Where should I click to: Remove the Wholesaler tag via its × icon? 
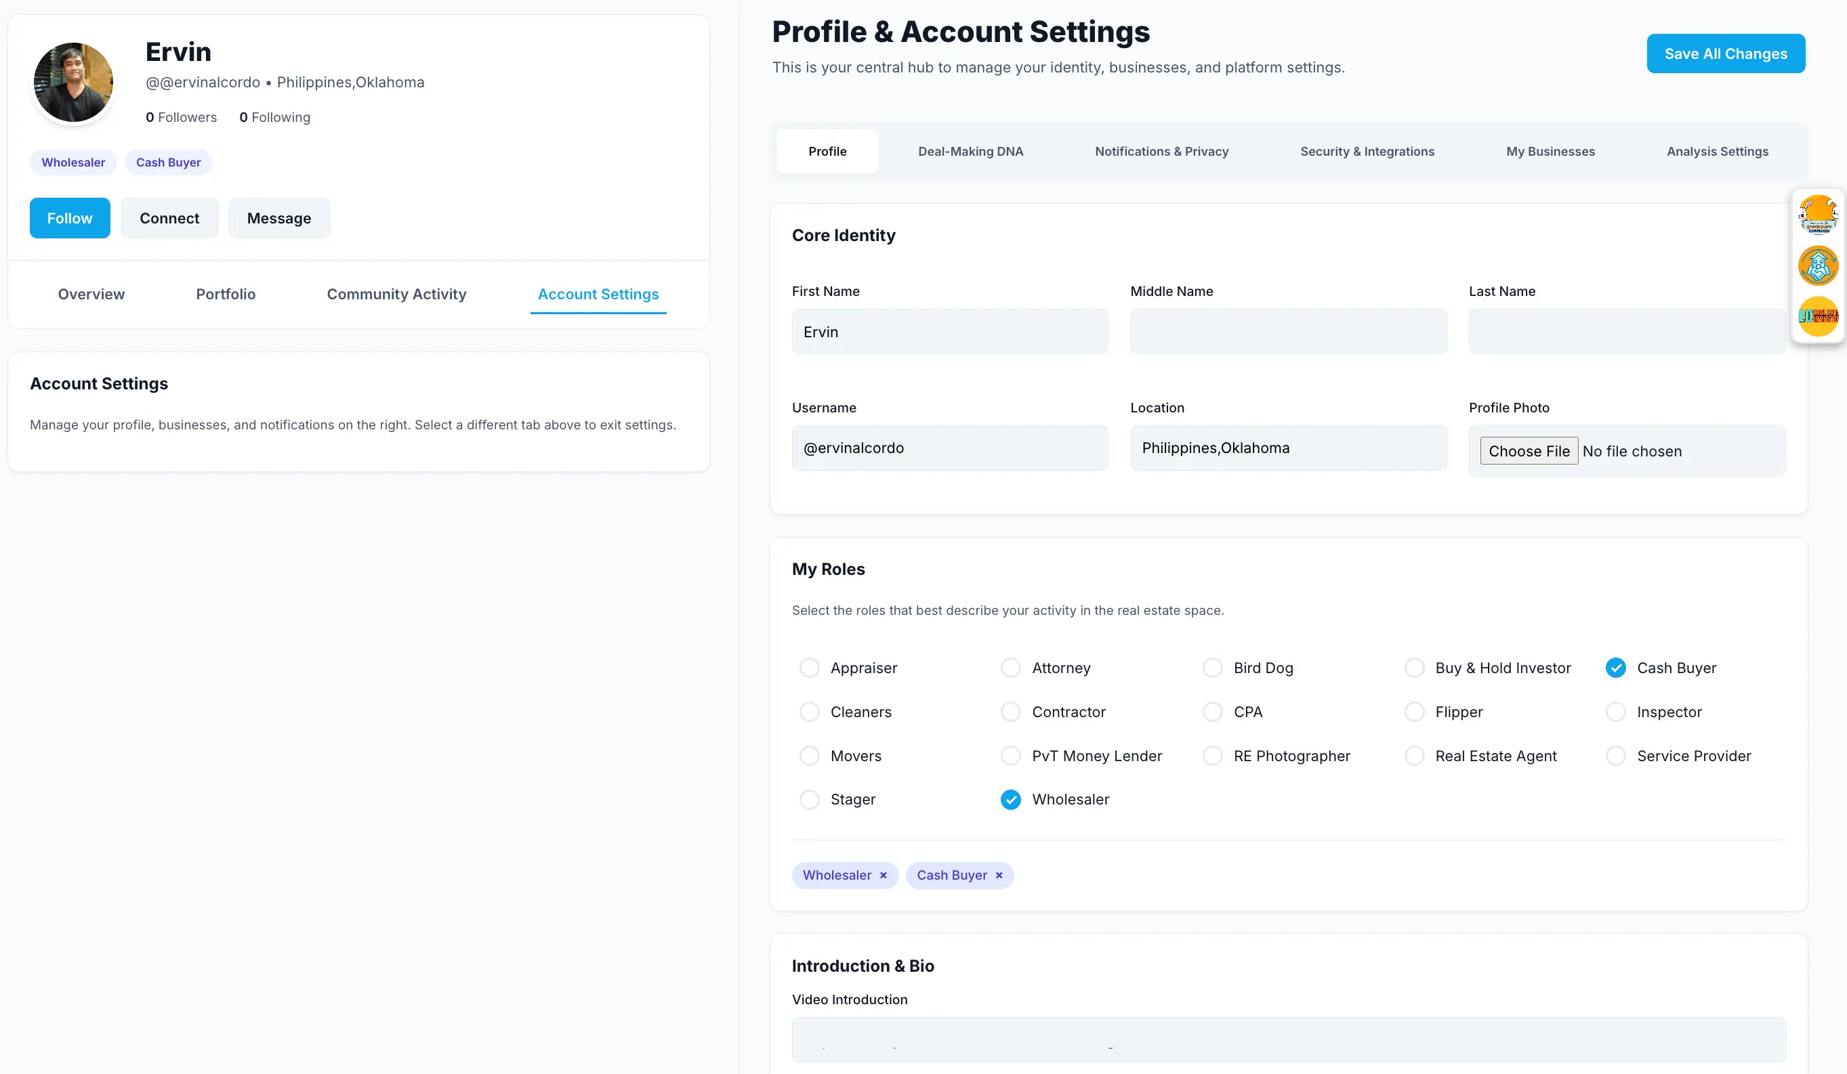885,876
